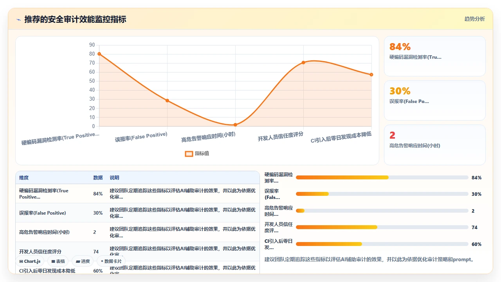Image resolution: width=501 pixels, height=282 pixels.
Task: Click the 数据 table column header
Action: (x=98, y=178)
